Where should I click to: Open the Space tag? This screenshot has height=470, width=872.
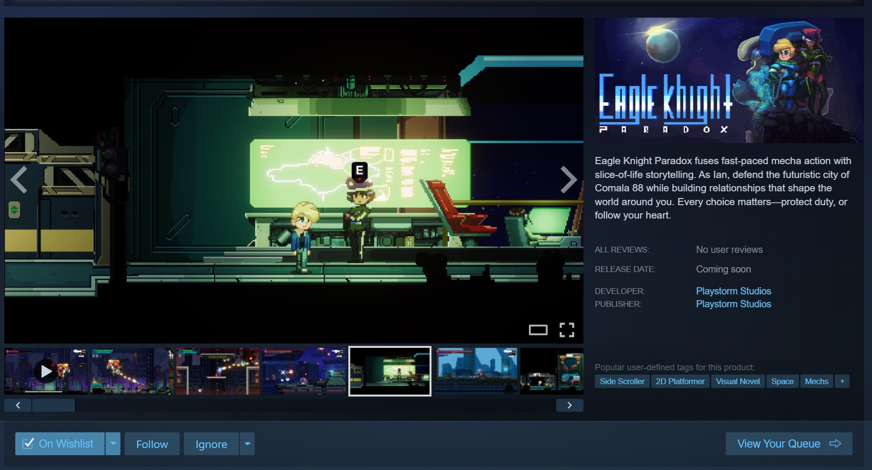click(x=782, y=381)
